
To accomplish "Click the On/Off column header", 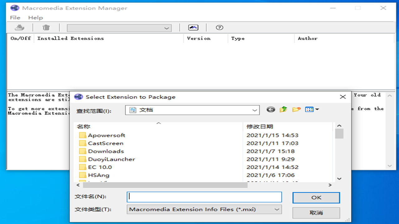I will tap(21, 38).
